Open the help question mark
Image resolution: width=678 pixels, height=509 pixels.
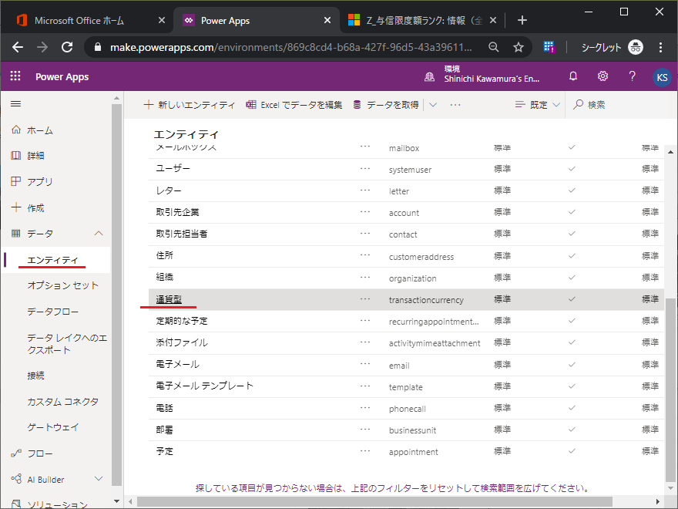click(633, 76)
